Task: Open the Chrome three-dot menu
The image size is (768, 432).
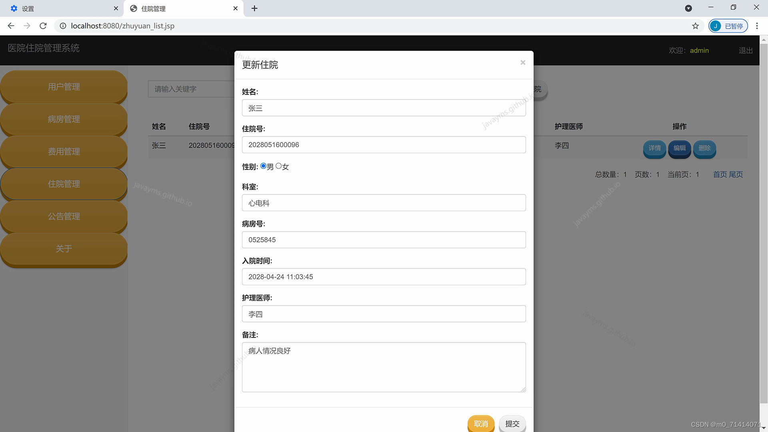Action: coord(757,26)
